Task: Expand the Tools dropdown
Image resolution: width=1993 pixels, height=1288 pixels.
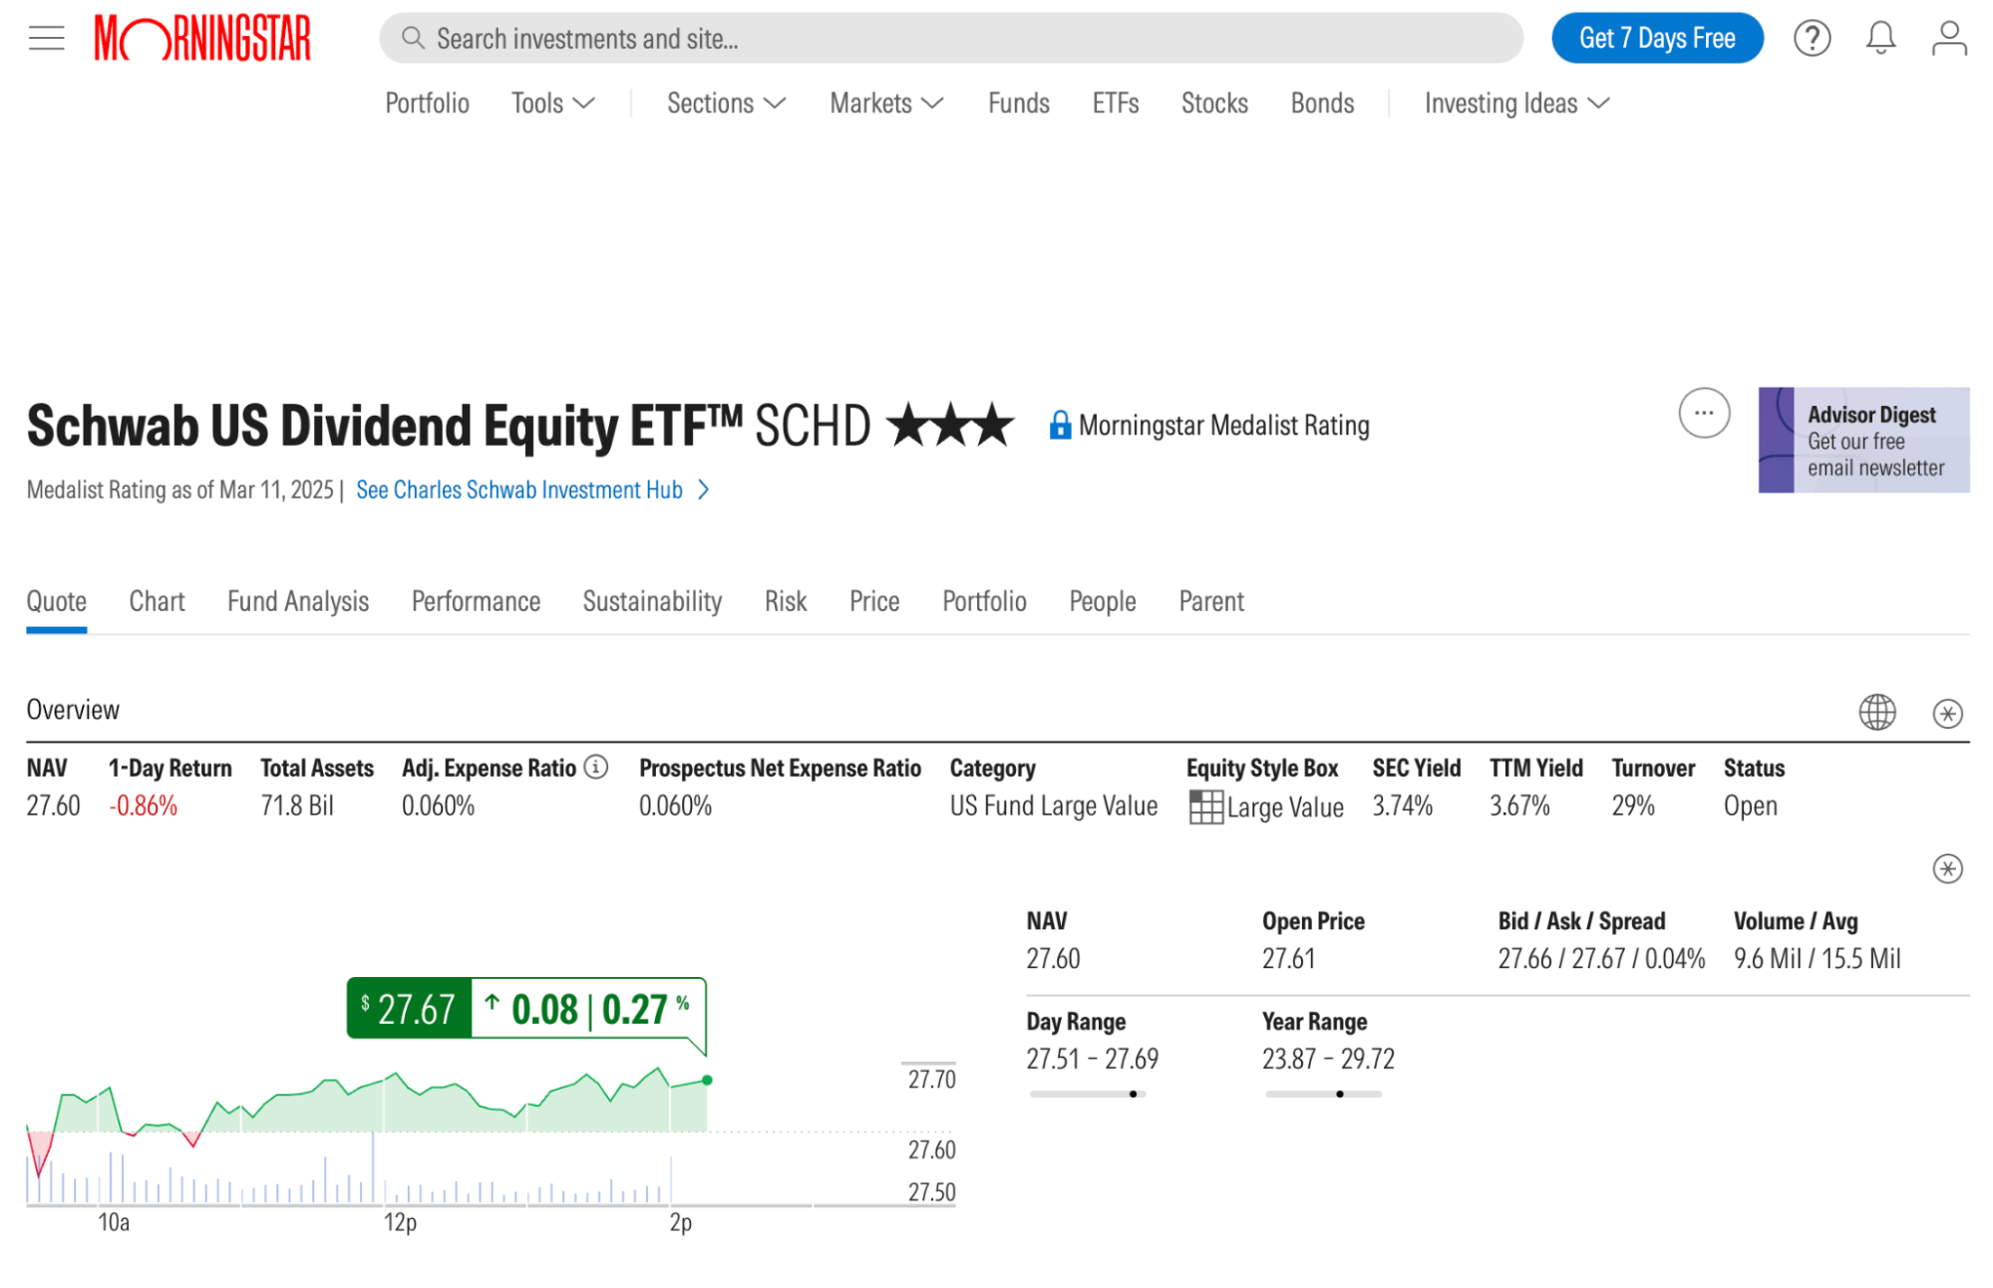Action: 553,103
